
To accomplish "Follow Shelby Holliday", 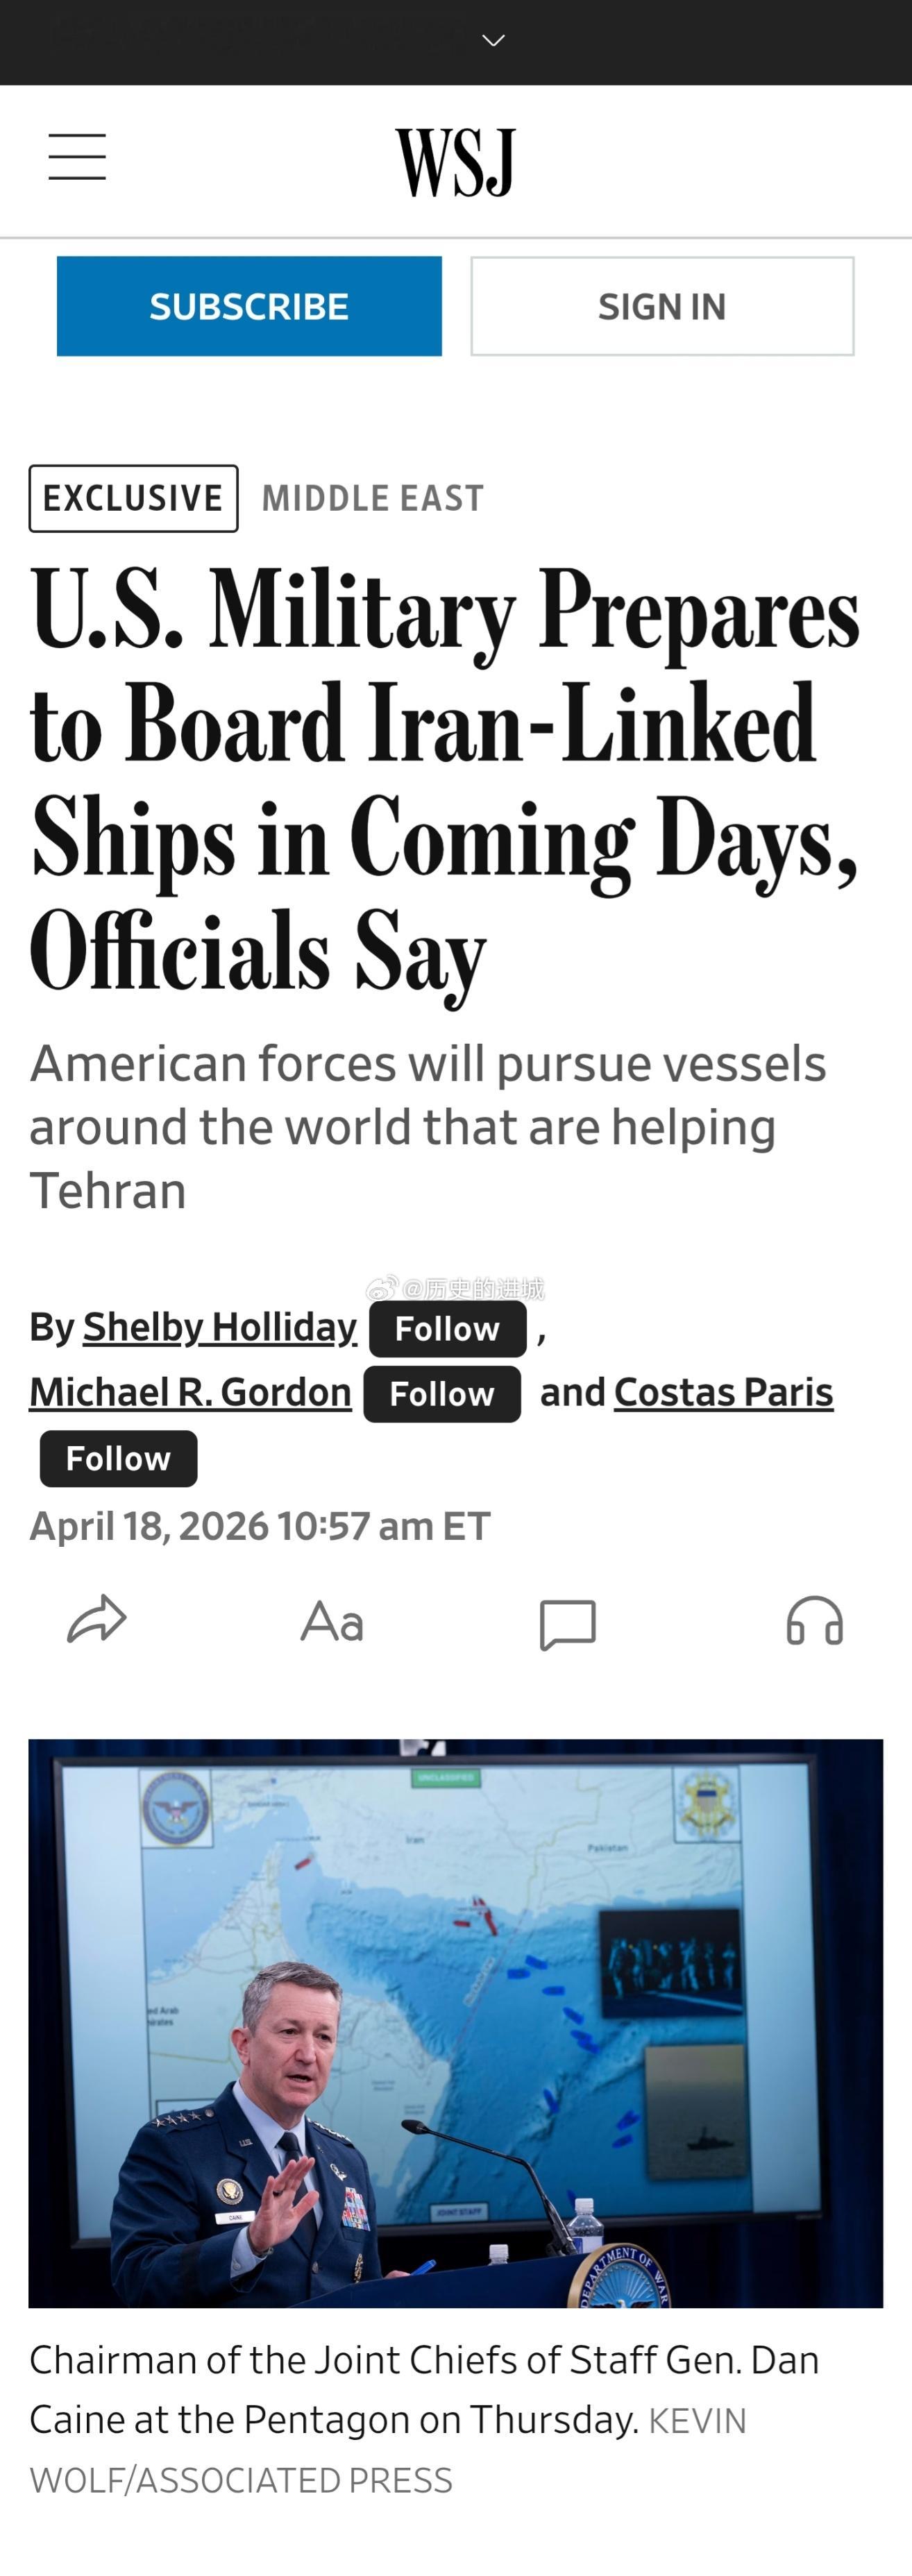I will [x=447, y=1329].
